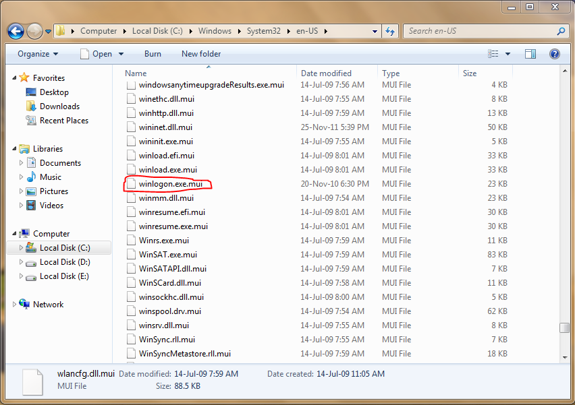
Task: Click the search magnifier icon
Action: 561,31
